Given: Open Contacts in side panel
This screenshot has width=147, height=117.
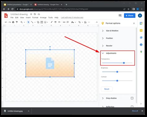Looking at the screenshot, I should [141, 45].
